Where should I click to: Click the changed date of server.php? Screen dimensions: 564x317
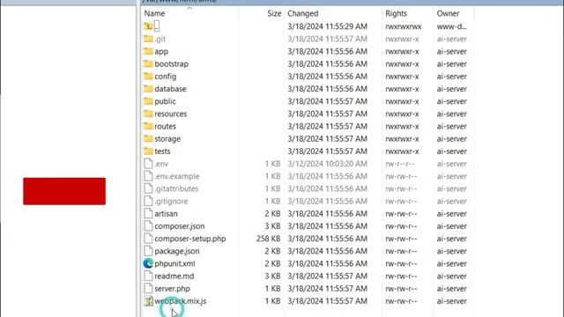point(327,289)
